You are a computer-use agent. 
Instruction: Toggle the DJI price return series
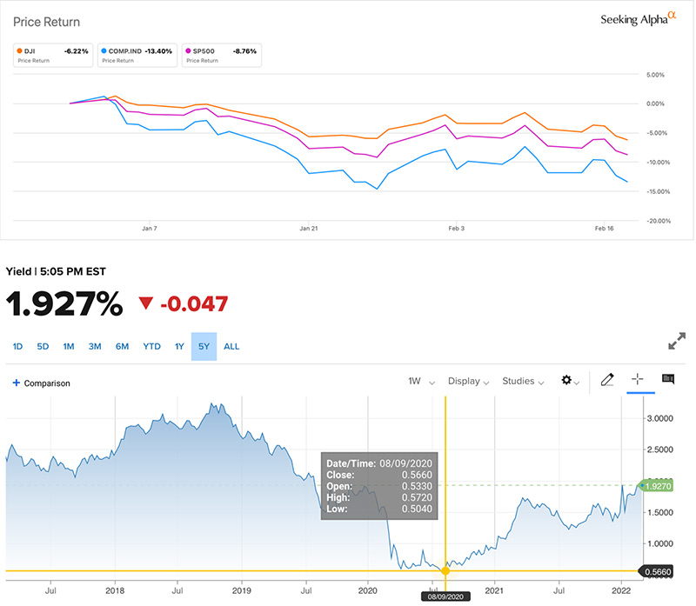coord(49,55)
